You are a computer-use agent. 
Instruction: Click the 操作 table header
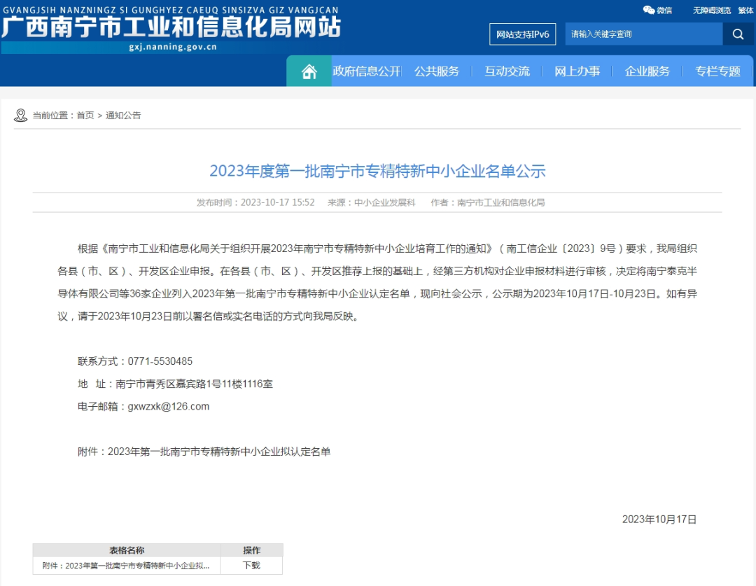(x=252, y=550)
